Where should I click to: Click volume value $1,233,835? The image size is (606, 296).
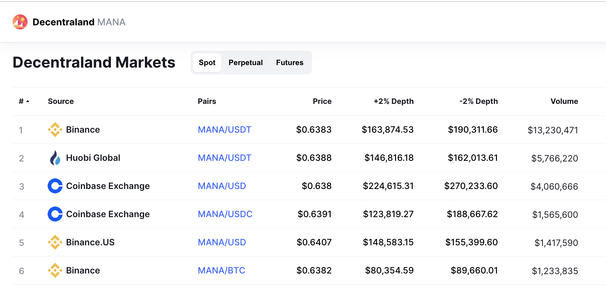[555, 271]
